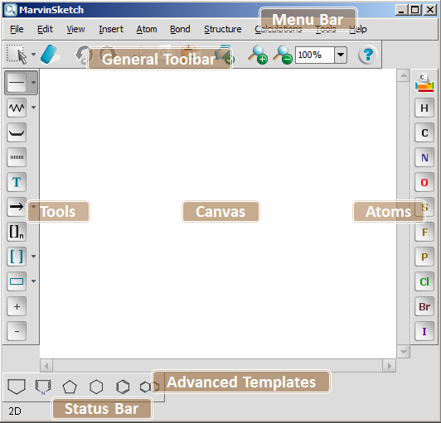Viewport: 441px width, 423px height.
Task: Open the Insert menu
Action: click(x=111, y=29)
